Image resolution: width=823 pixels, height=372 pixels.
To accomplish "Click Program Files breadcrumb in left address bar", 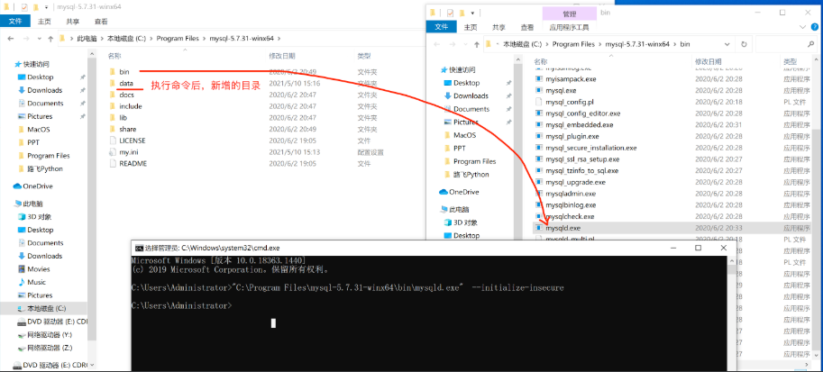I will tap(179, 39).
